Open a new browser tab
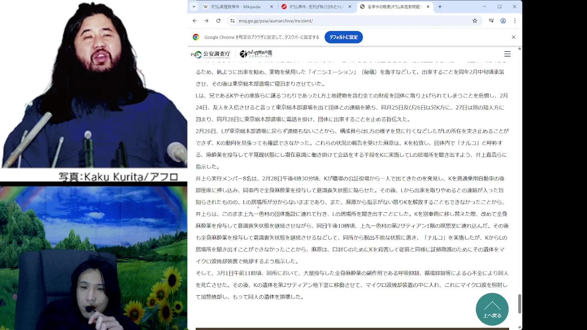The image size is (587, 330). click(x=440, y=7)
